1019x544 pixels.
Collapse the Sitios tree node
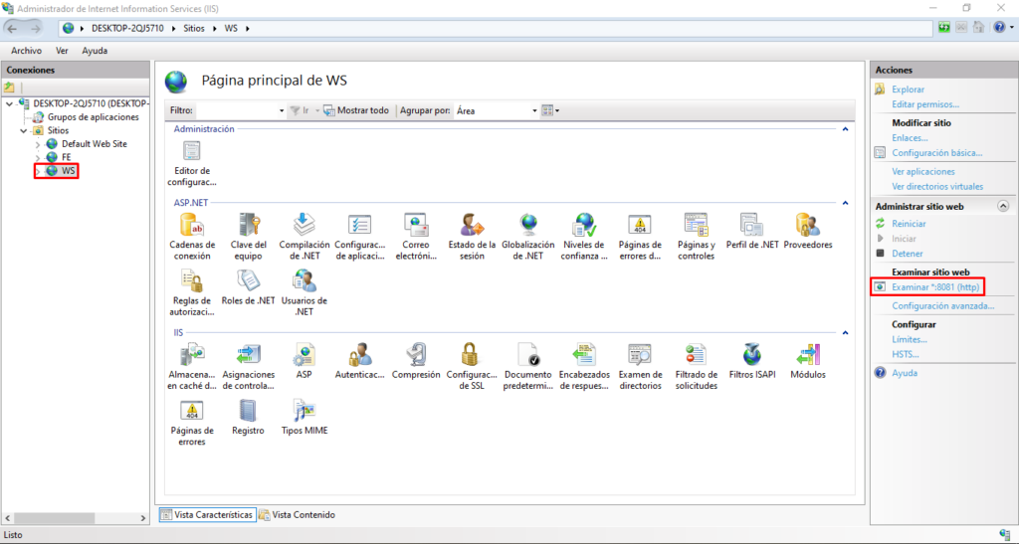[24, 130]
